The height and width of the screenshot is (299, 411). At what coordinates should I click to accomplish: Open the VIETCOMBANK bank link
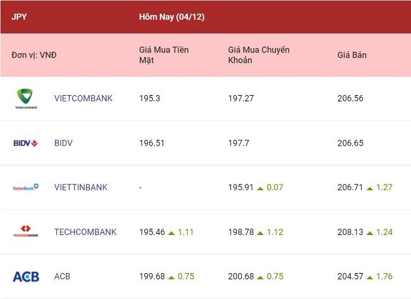coord(83,98)
